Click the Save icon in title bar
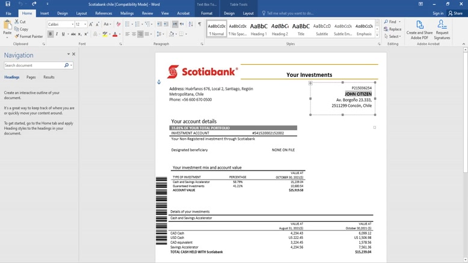Screen dimensions: 468x263 pos(8,4)
